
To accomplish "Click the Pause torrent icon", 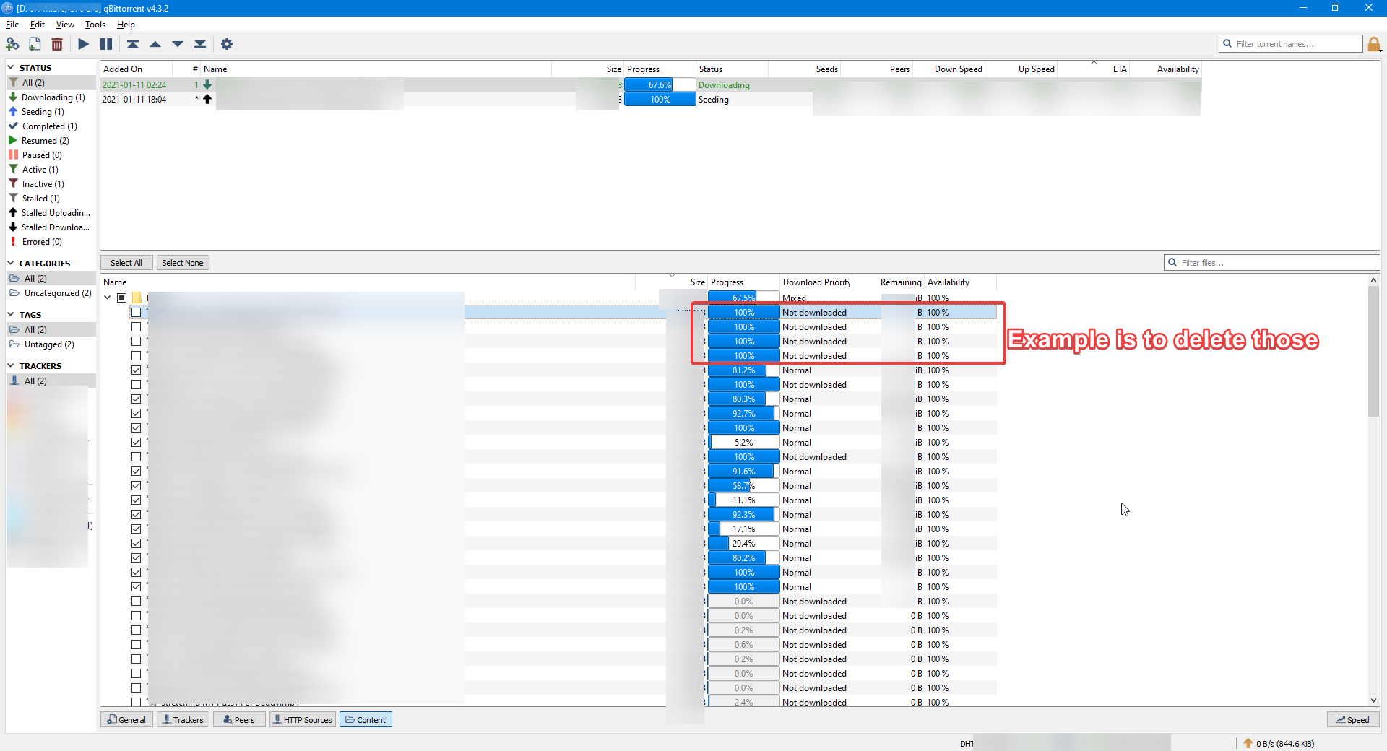I will 105,44.
